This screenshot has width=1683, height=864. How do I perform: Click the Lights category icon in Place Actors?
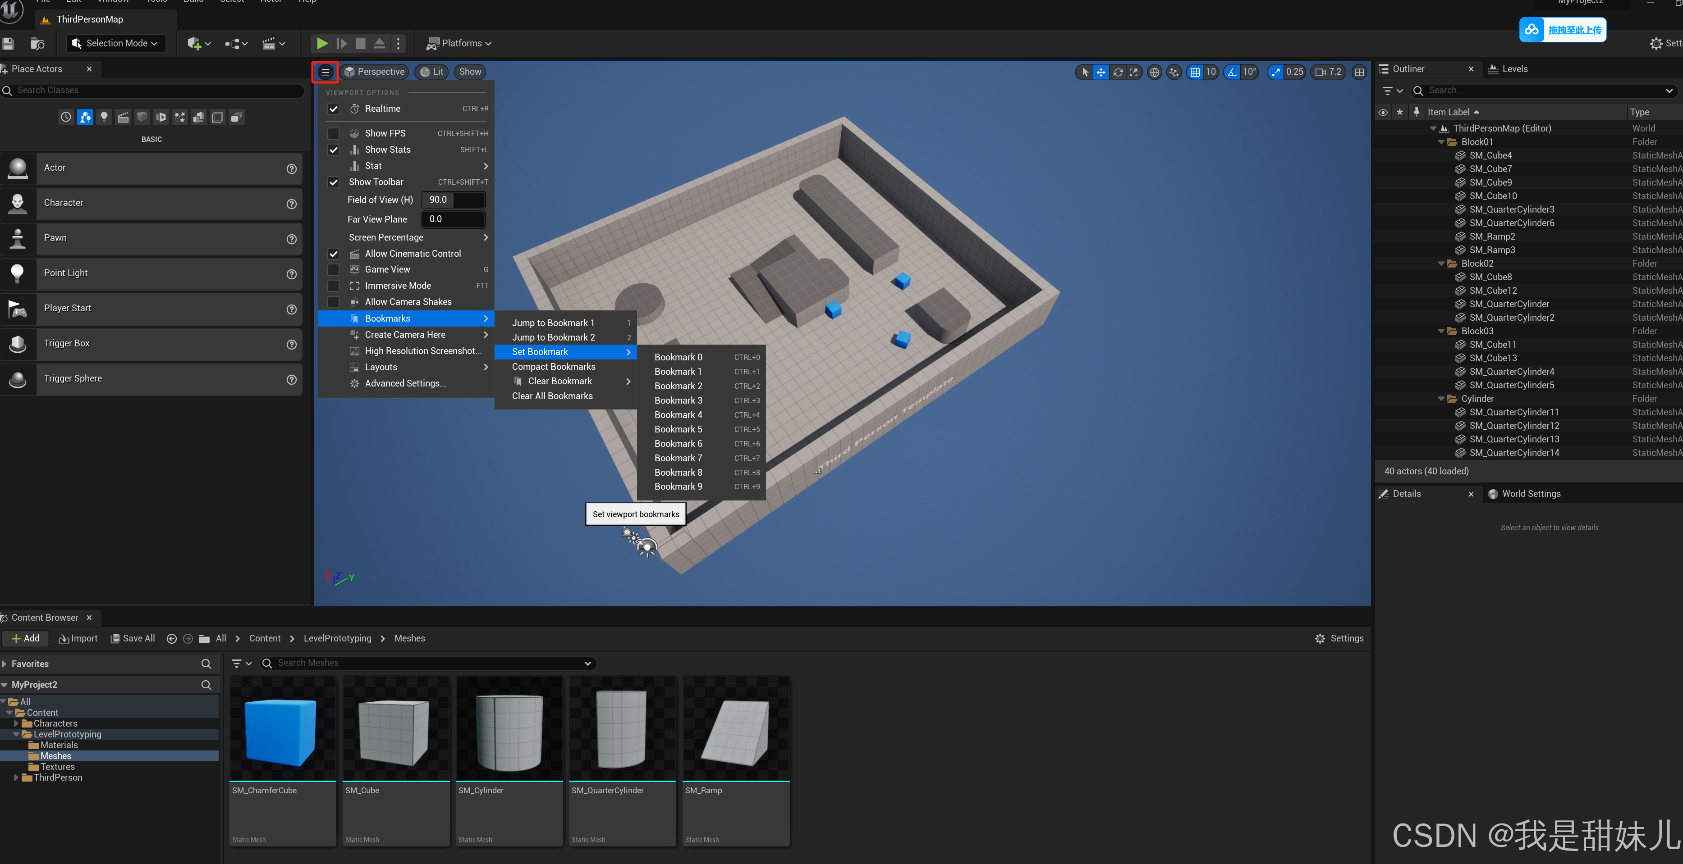click(x=104, y=117)
